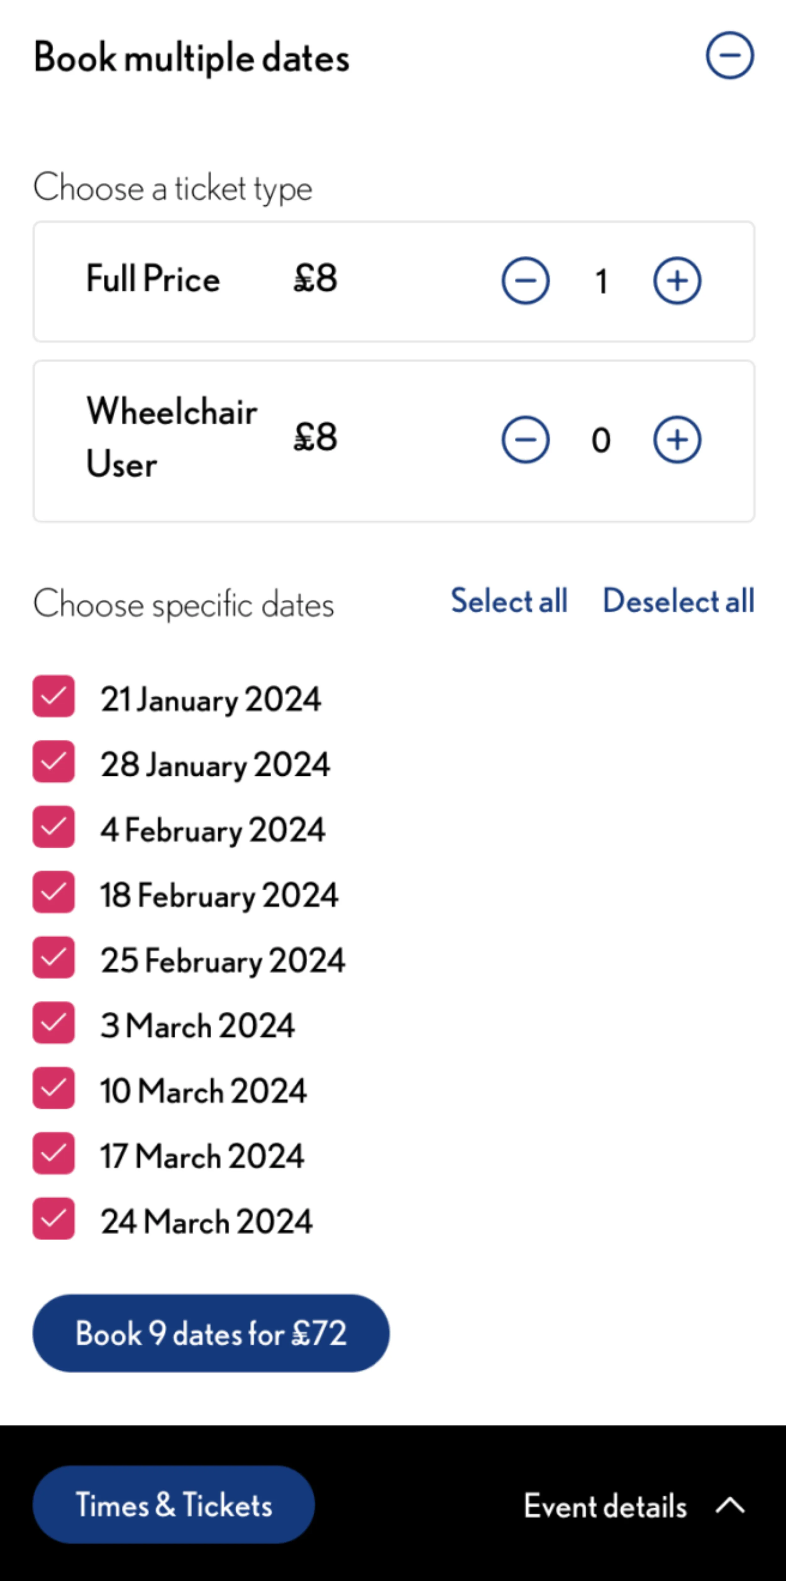This screenshot has height=1581, width=786.
Task: Untick the 24 March 2024 checkbox
Action: point(54,1219)
